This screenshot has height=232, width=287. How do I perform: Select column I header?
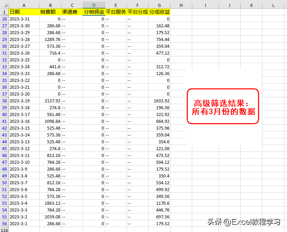pyautogui.click(x=206, y=5)
